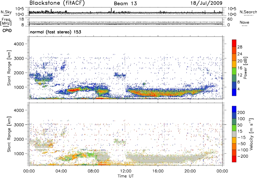This screenshot has width=257, height=178.
Task: Click the tall noise spike in N.Sky panel
Action: 111,10
